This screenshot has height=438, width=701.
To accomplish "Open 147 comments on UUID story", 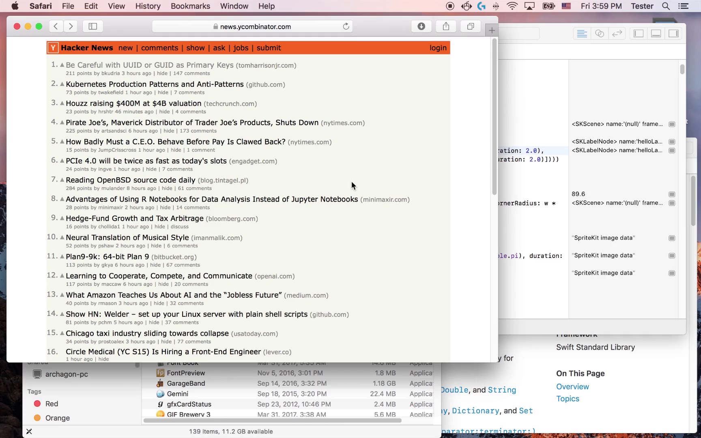I will click(x=191, y=73).
